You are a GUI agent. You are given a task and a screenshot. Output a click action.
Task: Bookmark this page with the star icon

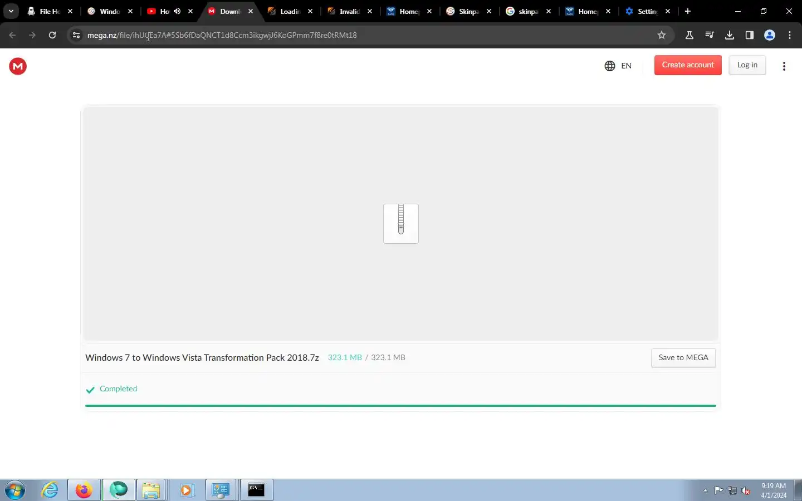click(x=662, y=35)
